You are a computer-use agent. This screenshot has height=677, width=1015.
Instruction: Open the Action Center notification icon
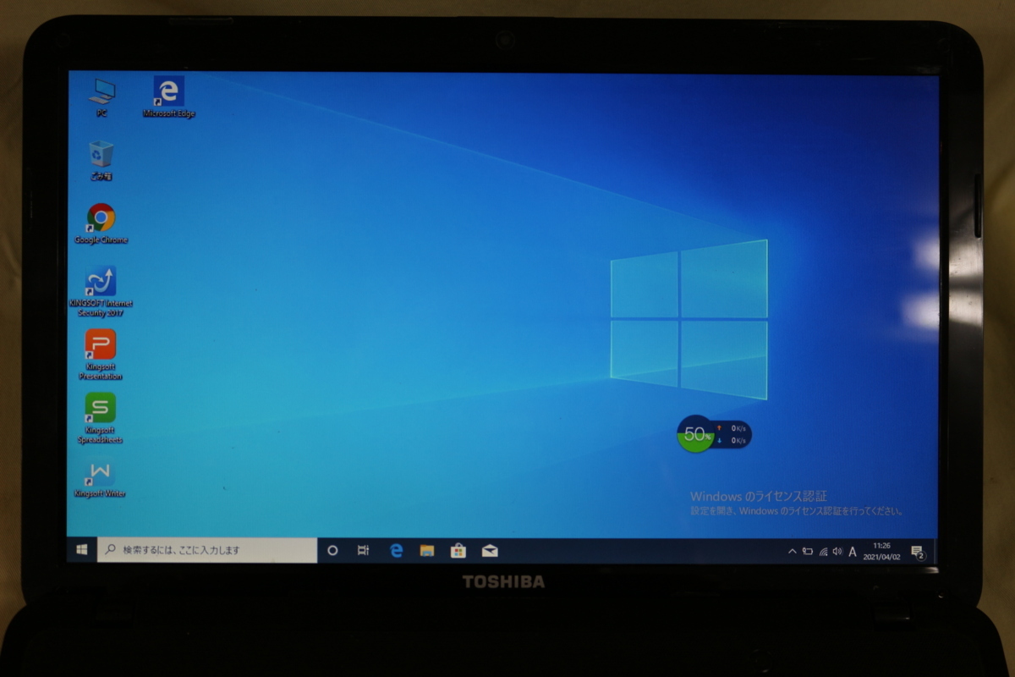917,552
